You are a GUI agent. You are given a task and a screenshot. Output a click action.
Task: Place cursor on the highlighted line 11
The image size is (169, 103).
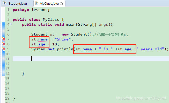91,59
